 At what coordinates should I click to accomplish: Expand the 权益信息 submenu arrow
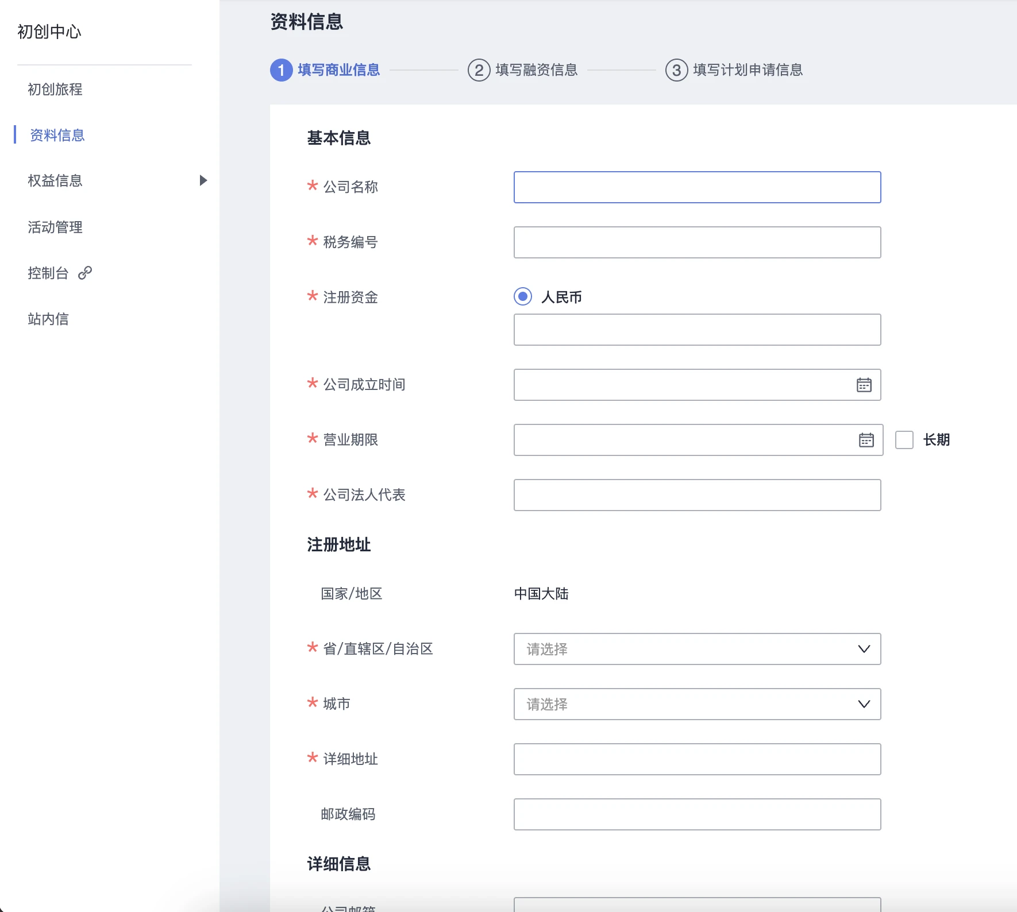click(x=203, y=180)
